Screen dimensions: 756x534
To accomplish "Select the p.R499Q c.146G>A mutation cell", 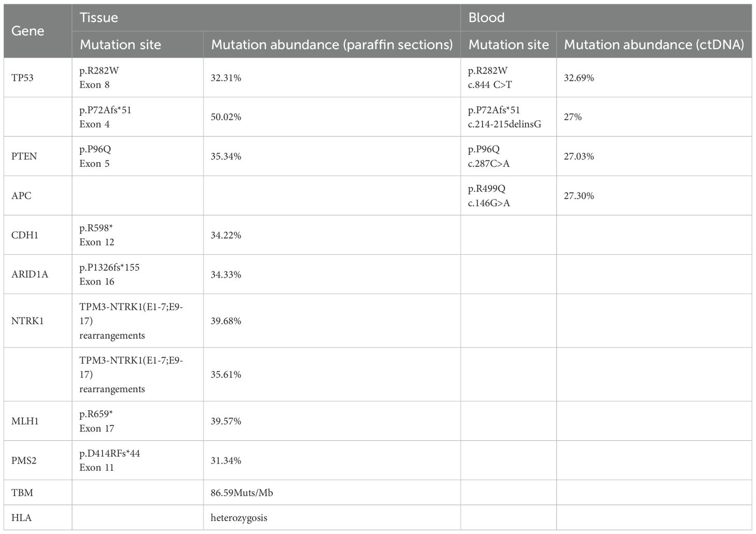I will pos(489,196).
